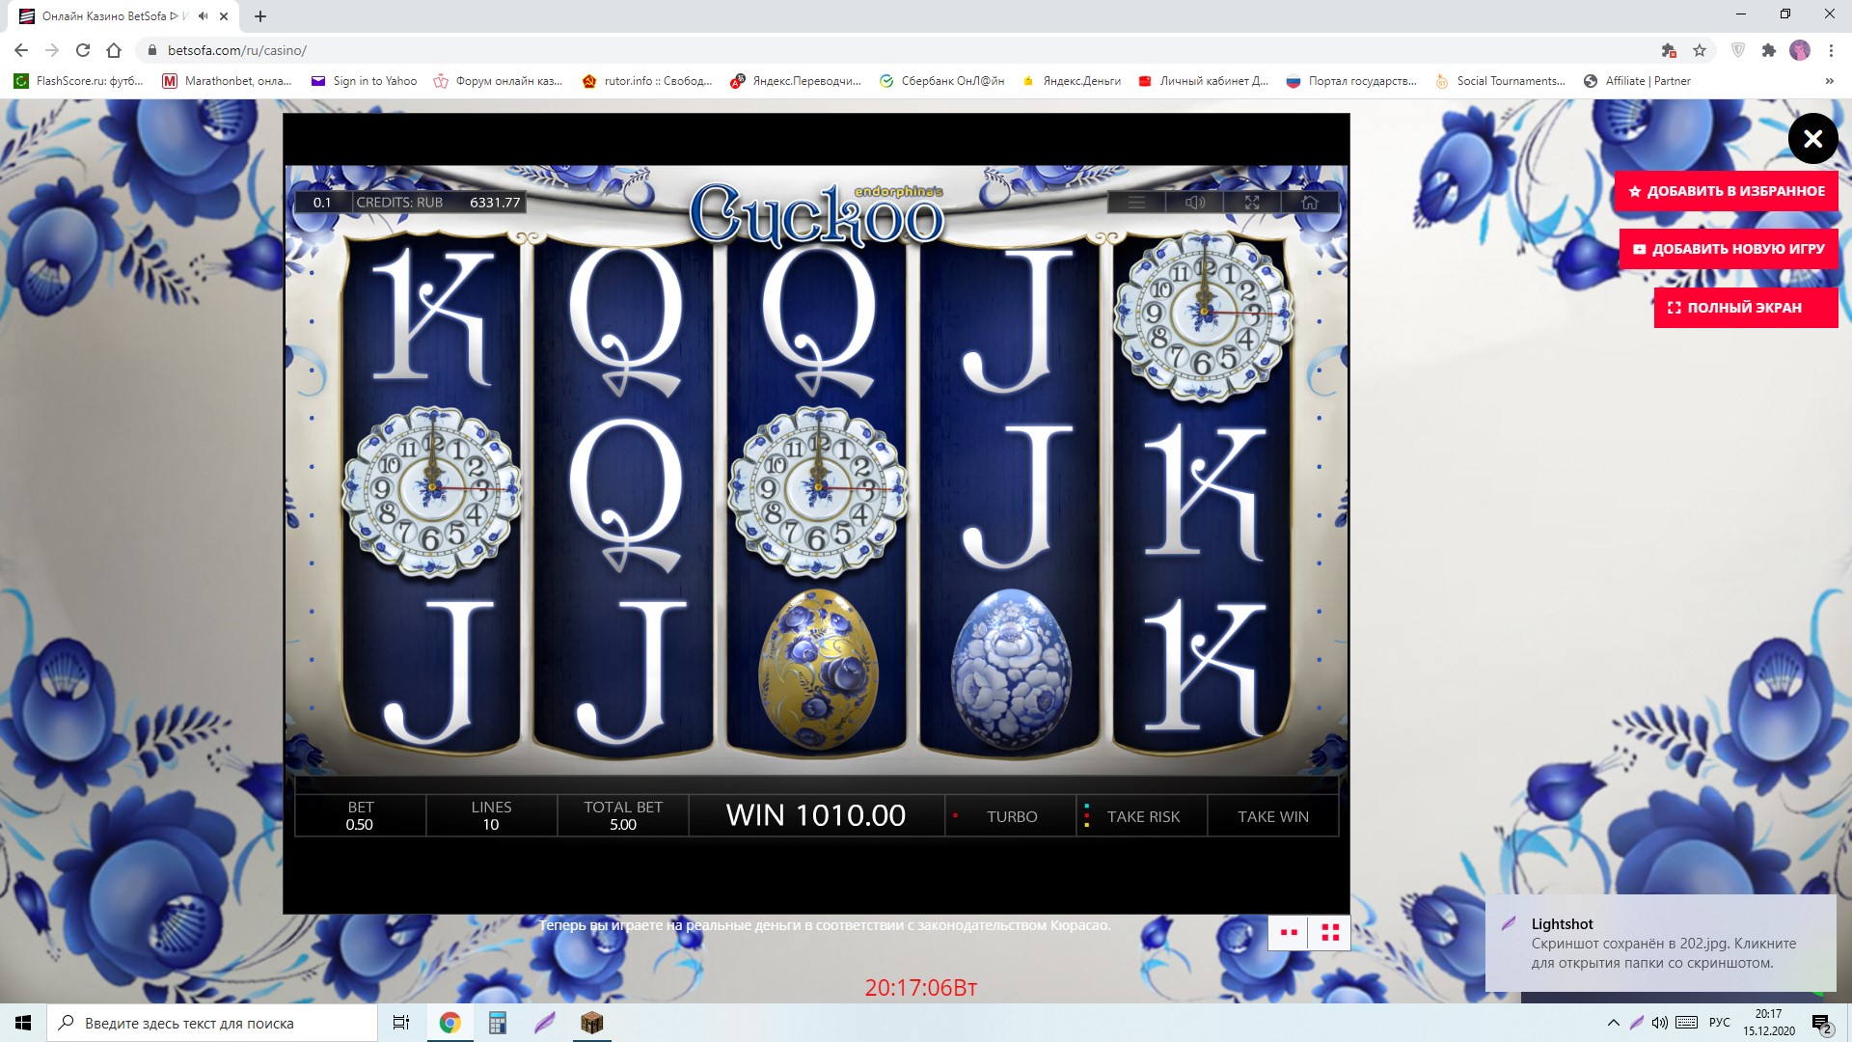Image resolution: width=1852 pixels, height=1042 pixels.
Task: Bookmark the page with star icon
Action: pyautogui.click(x=1700, y=50)
